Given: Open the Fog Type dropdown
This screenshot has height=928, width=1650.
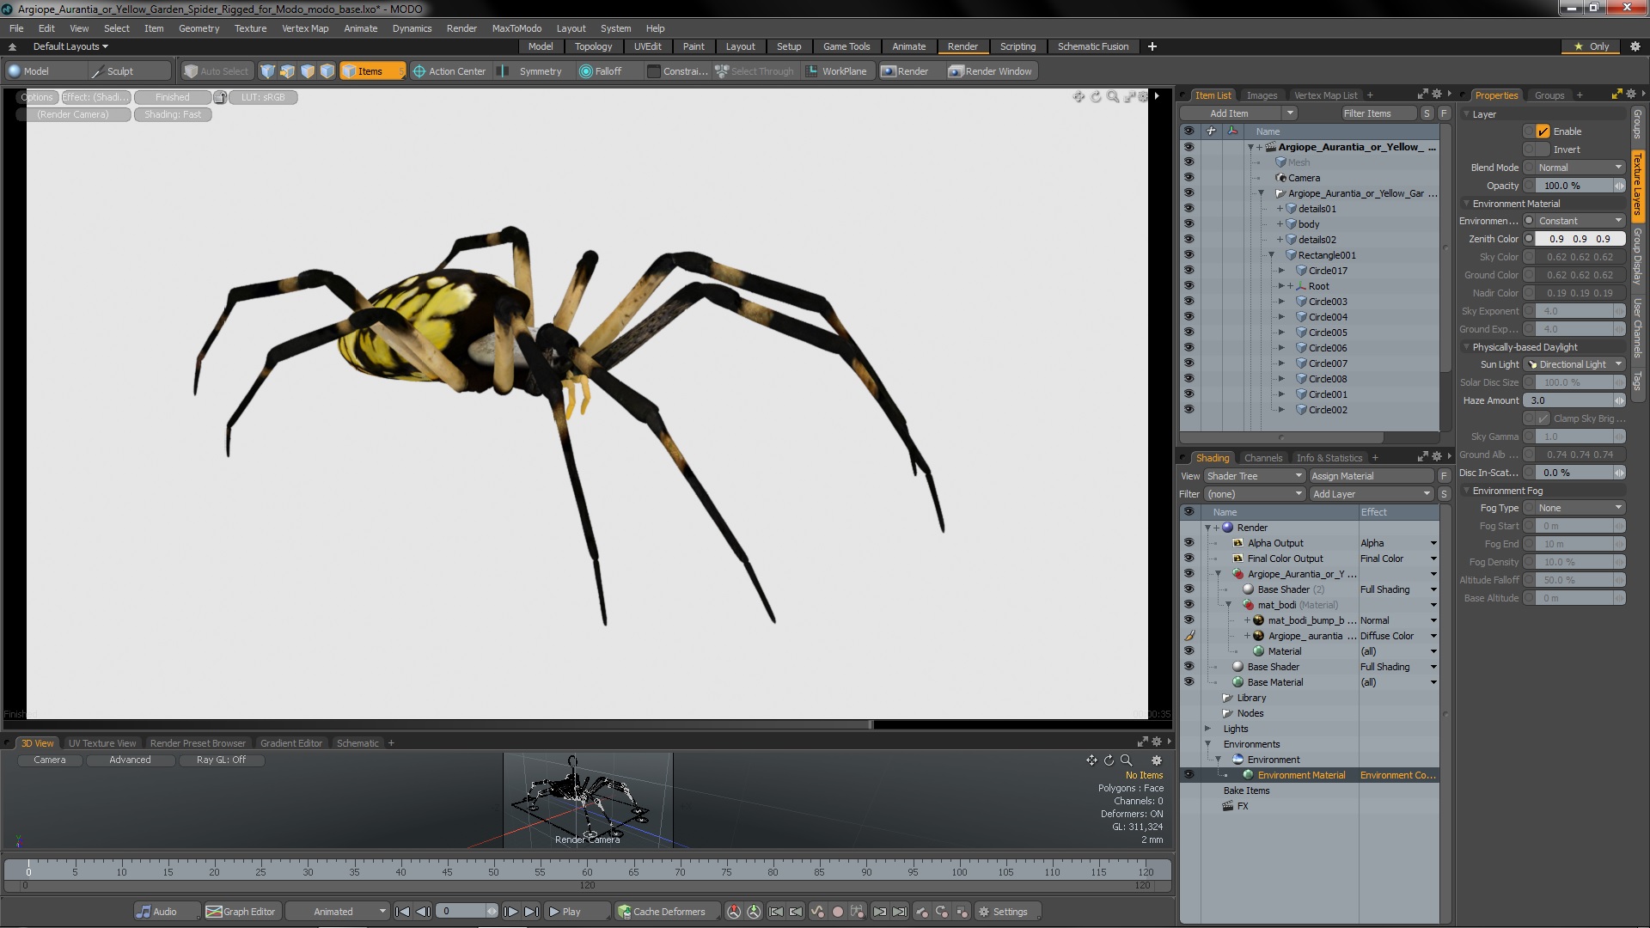Looking at the screenshot, I should click(x=1580, y=508).
